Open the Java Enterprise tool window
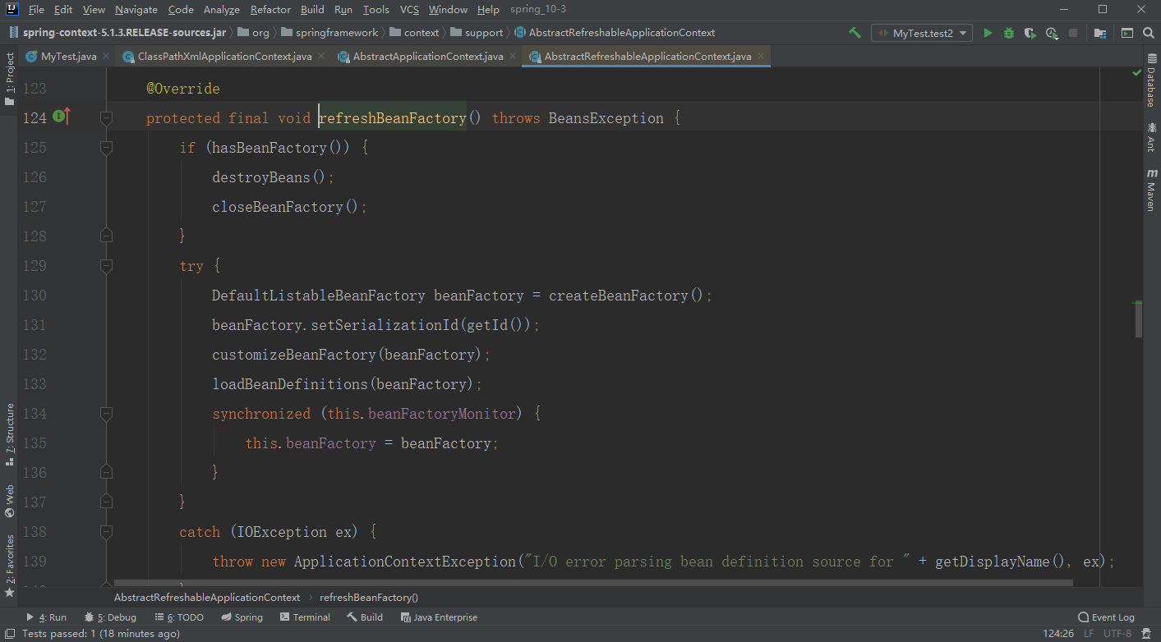The height and width of the screenshot is (642, 1161). tap(439, 617)
